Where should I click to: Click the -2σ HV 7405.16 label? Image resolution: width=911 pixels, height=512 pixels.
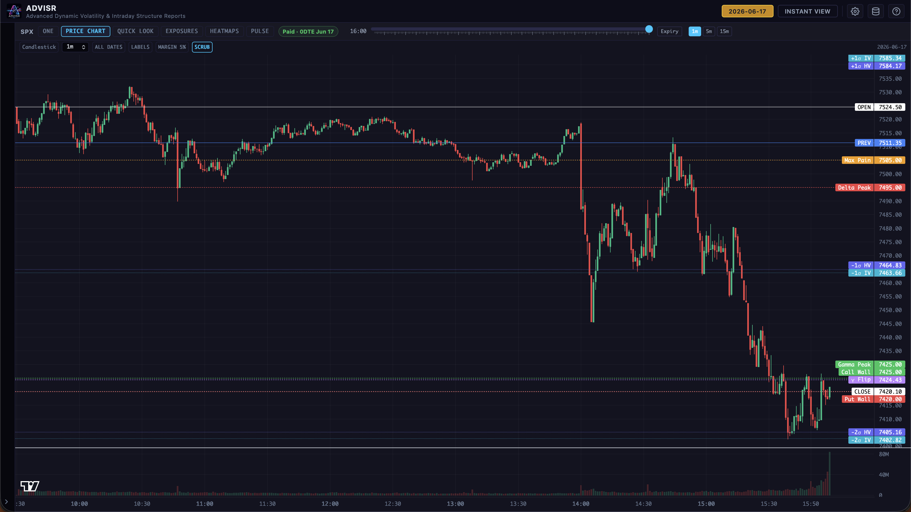coord(877,432)
